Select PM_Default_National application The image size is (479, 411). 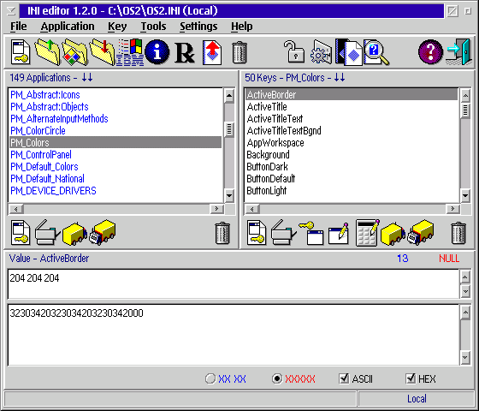115,179
